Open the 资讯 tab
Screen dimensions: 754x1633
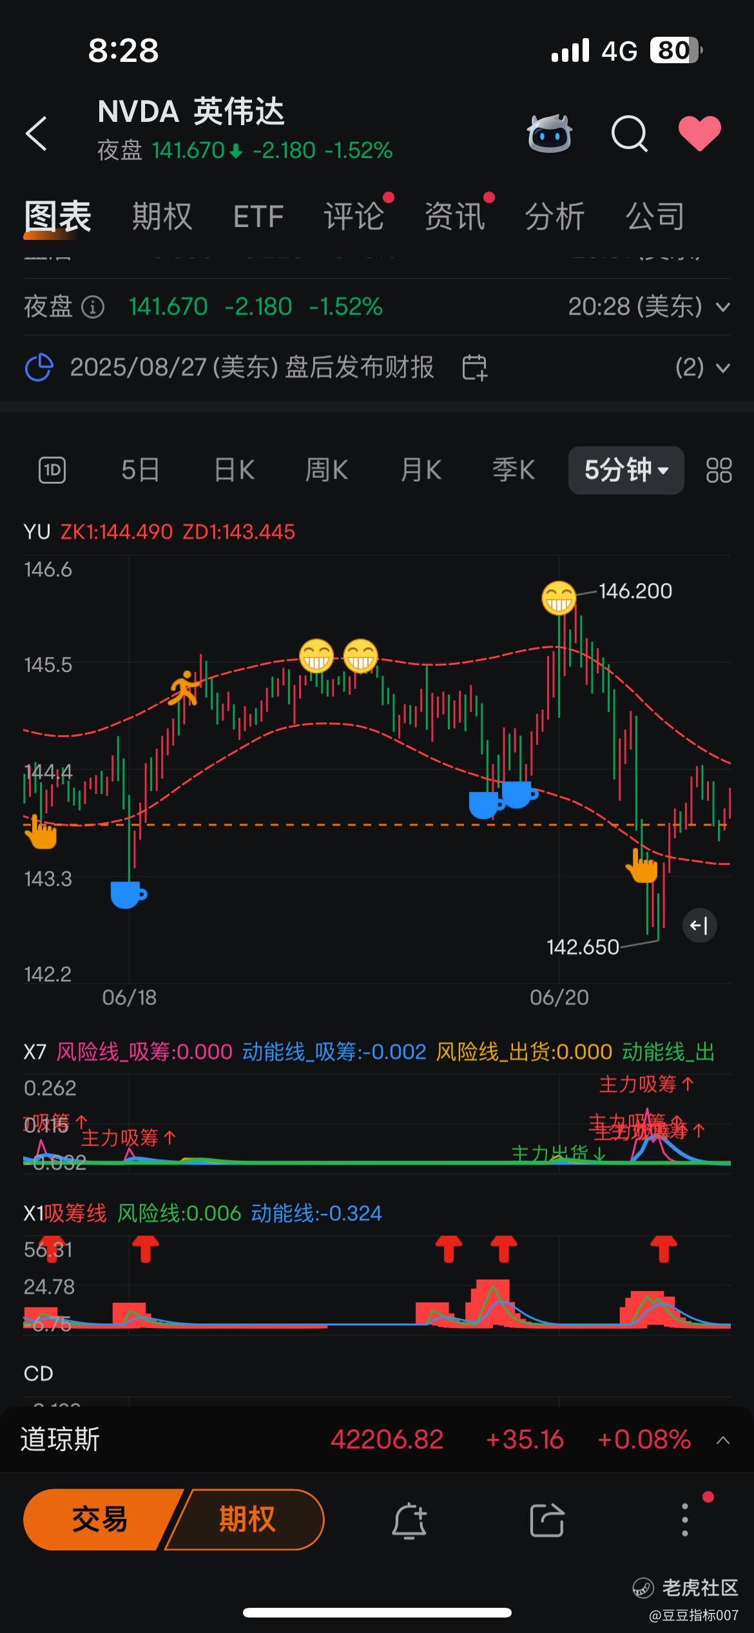[454, 216]
